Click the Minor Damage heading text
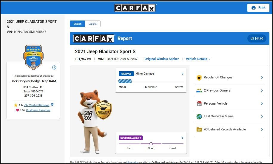The width and height of the screenshot is (273, 164). [x=145, y=74]
